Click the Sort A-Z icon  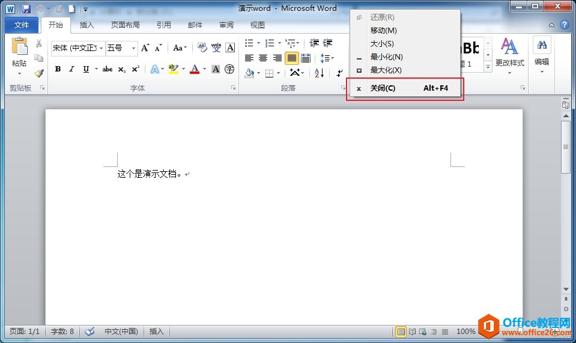319,73
